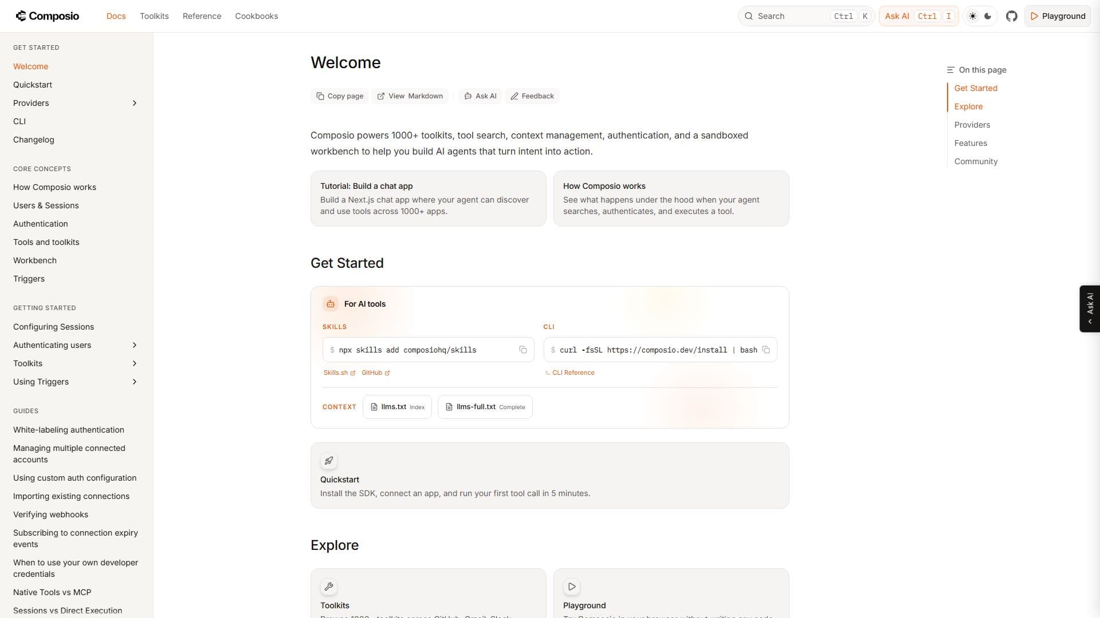Click View Markdown button
This screenshot has width=1100, height=618.
410,96
